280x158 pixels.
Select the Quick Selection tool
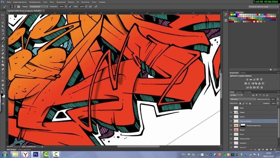(x=3, y=27)
